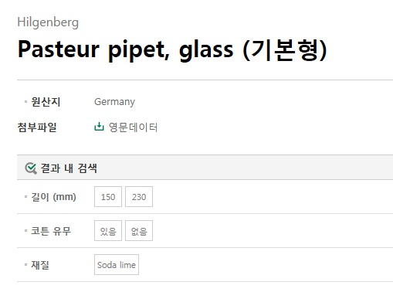This screenshot has width=393, height=292.
Task: Click the magnifier checkmark icon by 결과 내 검색
Action: [x=31, y=168]
